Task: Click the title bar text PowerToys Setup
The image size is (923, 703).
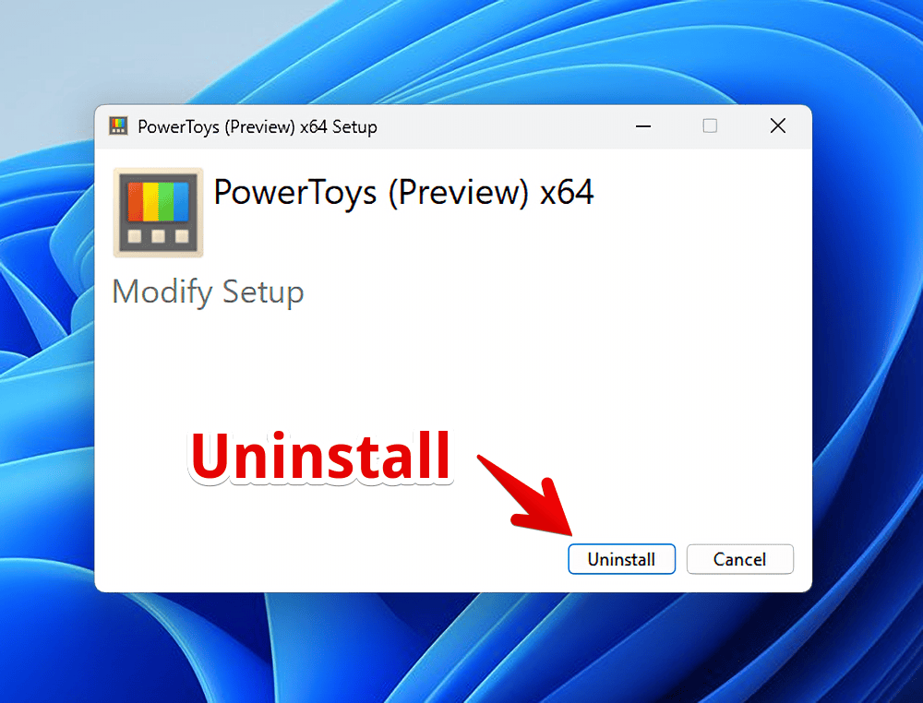Action: (258, 127)
